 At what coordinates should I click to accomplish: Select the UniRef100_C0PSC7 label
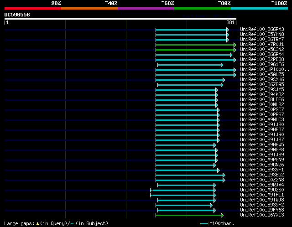click(x=262, y=109)
